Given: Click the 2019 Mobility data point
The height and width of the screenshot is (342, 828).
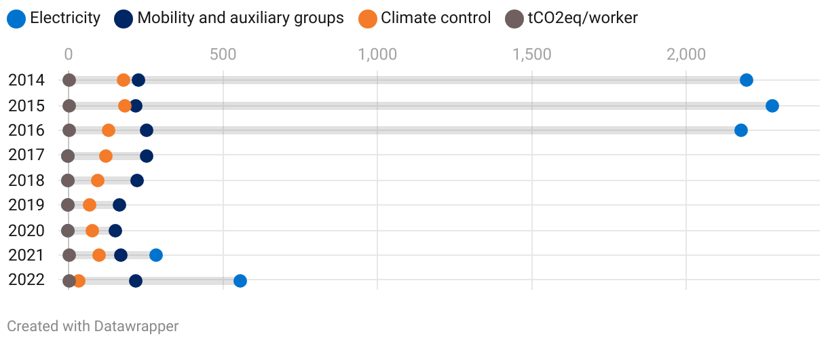Looking at the screenshot, I should pos(119,205).
